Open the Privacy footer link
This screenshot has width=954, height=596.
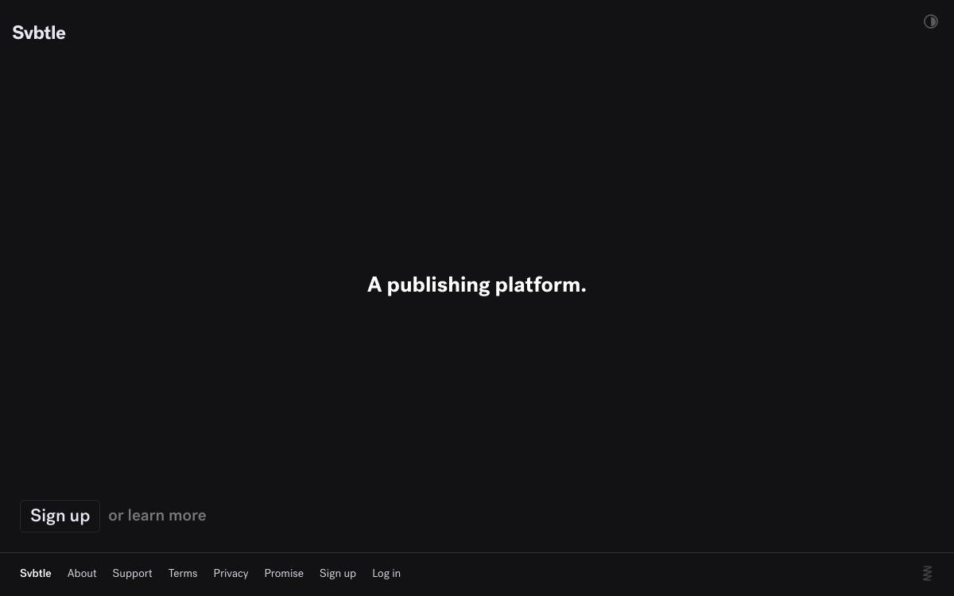tap(231, 573)
